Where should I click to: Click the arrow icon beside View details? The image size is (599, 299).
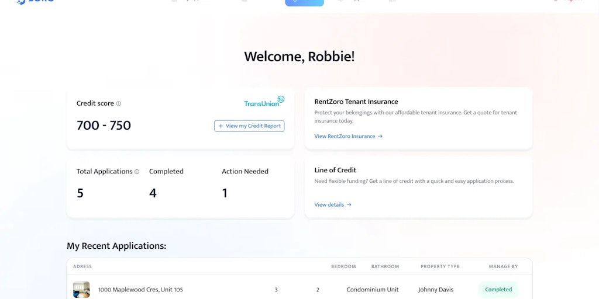pos(349,205)
